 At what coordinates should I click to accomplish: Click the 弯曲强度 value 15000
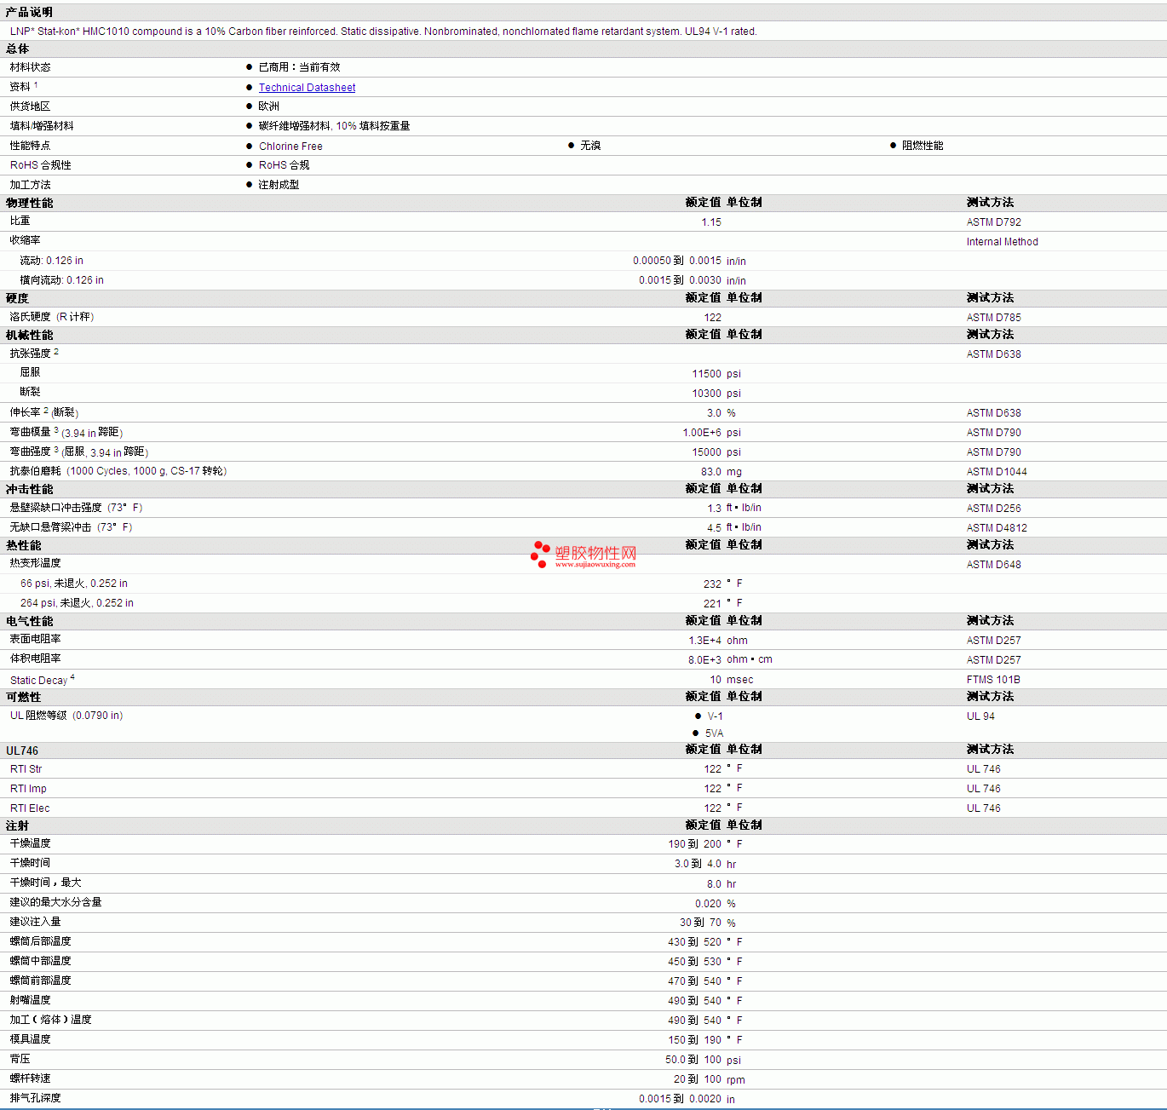[706, 452]
